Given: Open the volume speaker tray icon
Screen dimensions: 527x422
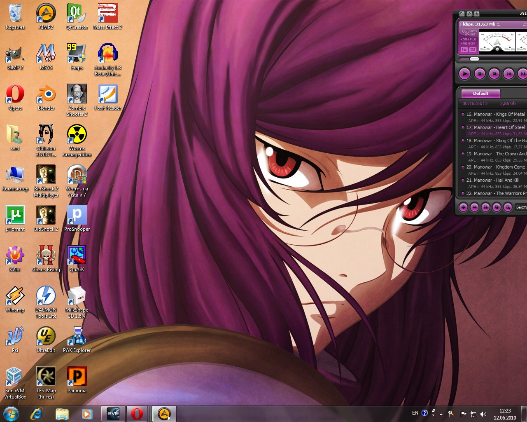Looking at the screenshot, I should [x=483, y=413].
